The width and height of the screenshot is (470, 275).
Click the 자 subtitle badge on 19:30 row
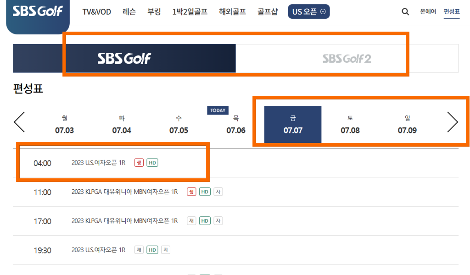coord(166,250)
